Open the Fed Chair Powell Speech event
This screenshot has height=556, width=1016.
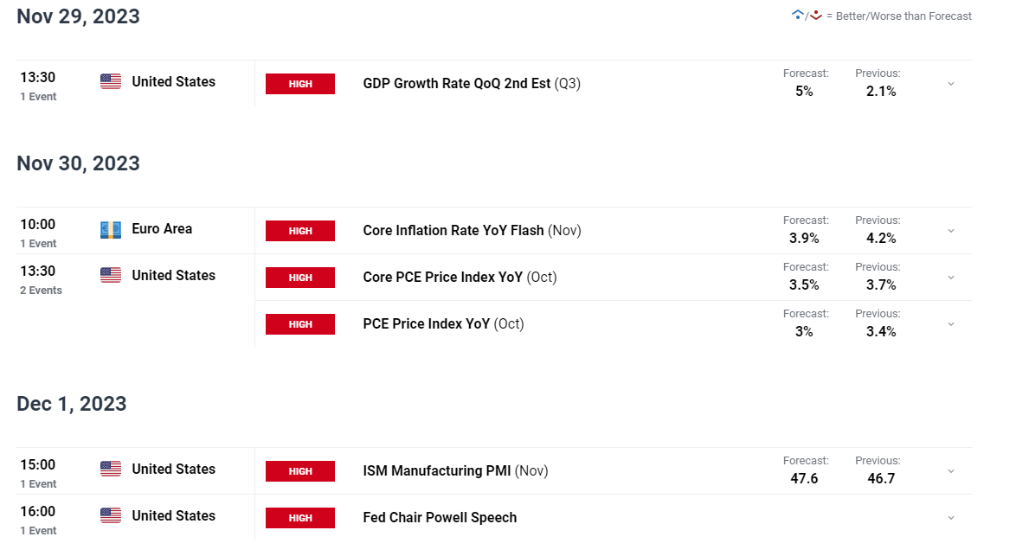[x=440, y=518]
